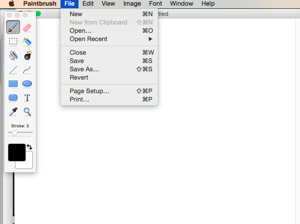Activate the Bomb tool
The image size is (300, 224).
(x=28, y=56)
